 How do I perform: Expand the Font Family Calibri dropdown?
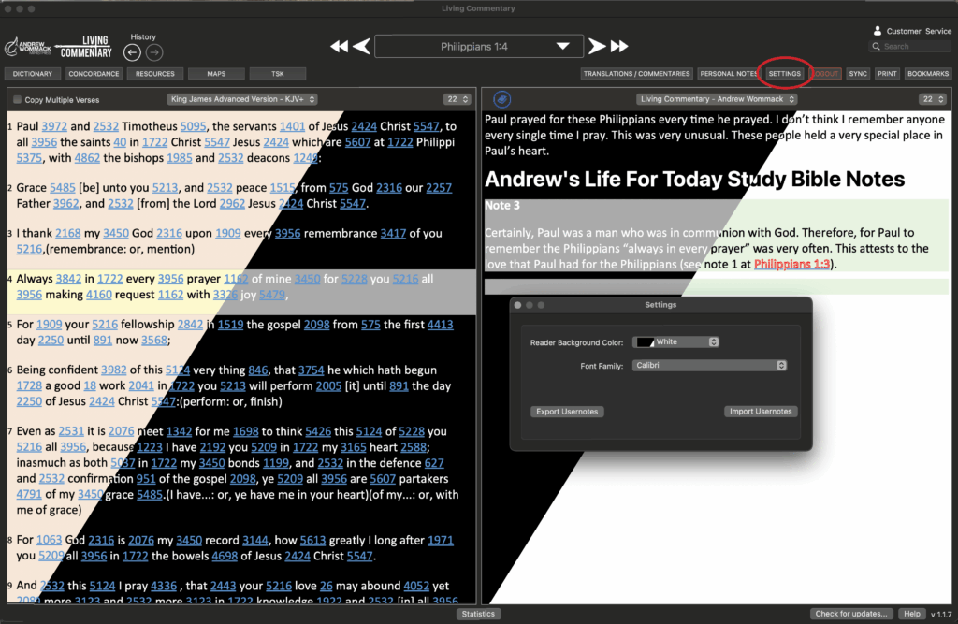(x=709, y=365)
